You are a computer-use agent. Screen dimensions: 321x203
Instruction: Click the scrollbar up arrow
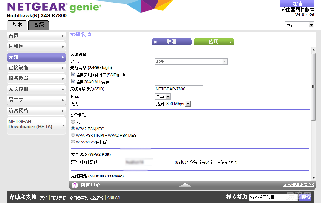pos(313,50)
